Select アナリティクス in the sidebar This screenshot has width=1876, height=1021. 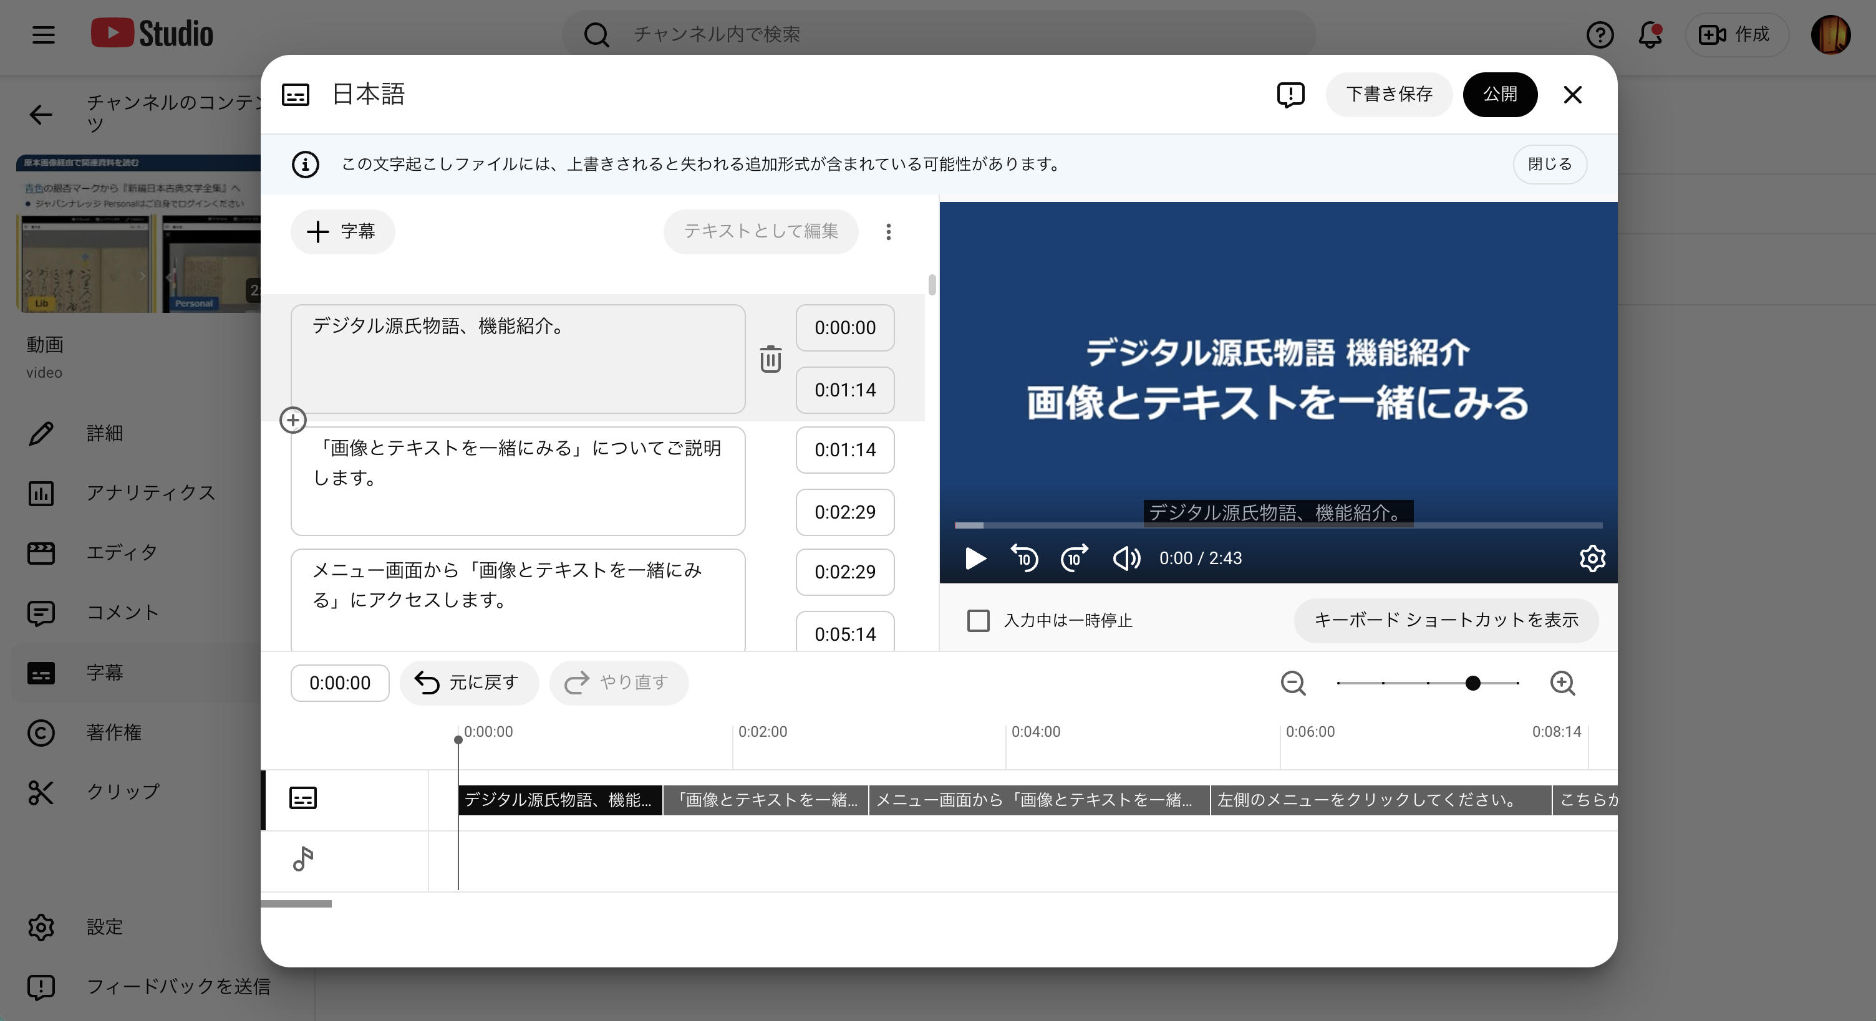click(149, 492)
